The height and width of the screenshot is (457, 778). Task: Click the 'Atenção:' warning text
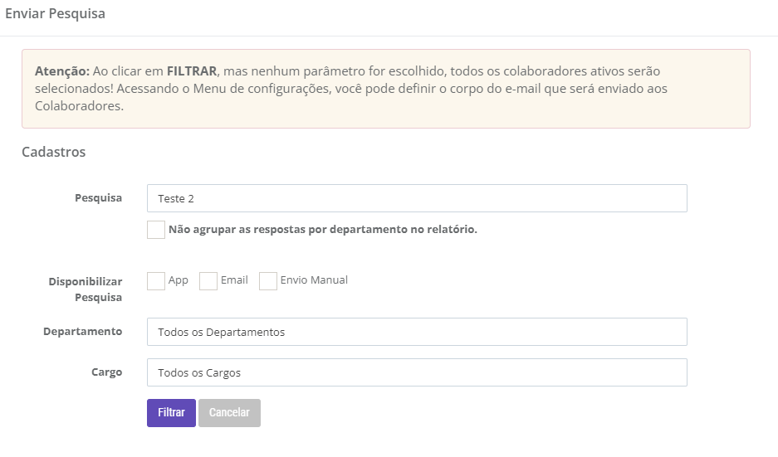(x=62, y=70)
